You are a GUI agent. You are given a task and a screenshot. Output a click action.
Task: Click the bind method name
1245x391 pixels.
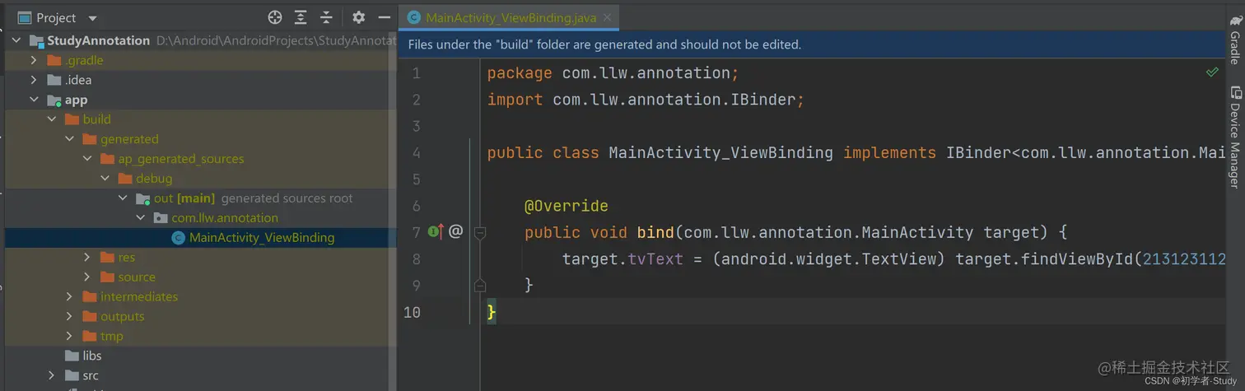pyautogui.click(x=655, y=232)
